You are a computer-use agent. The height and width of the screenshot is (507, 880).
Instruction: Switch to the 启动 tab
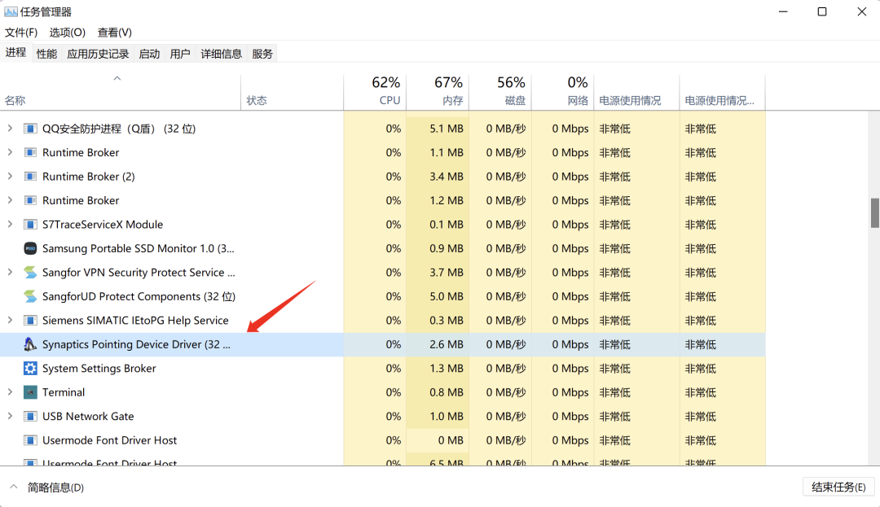pyautogui.click(x=149, y=54)
